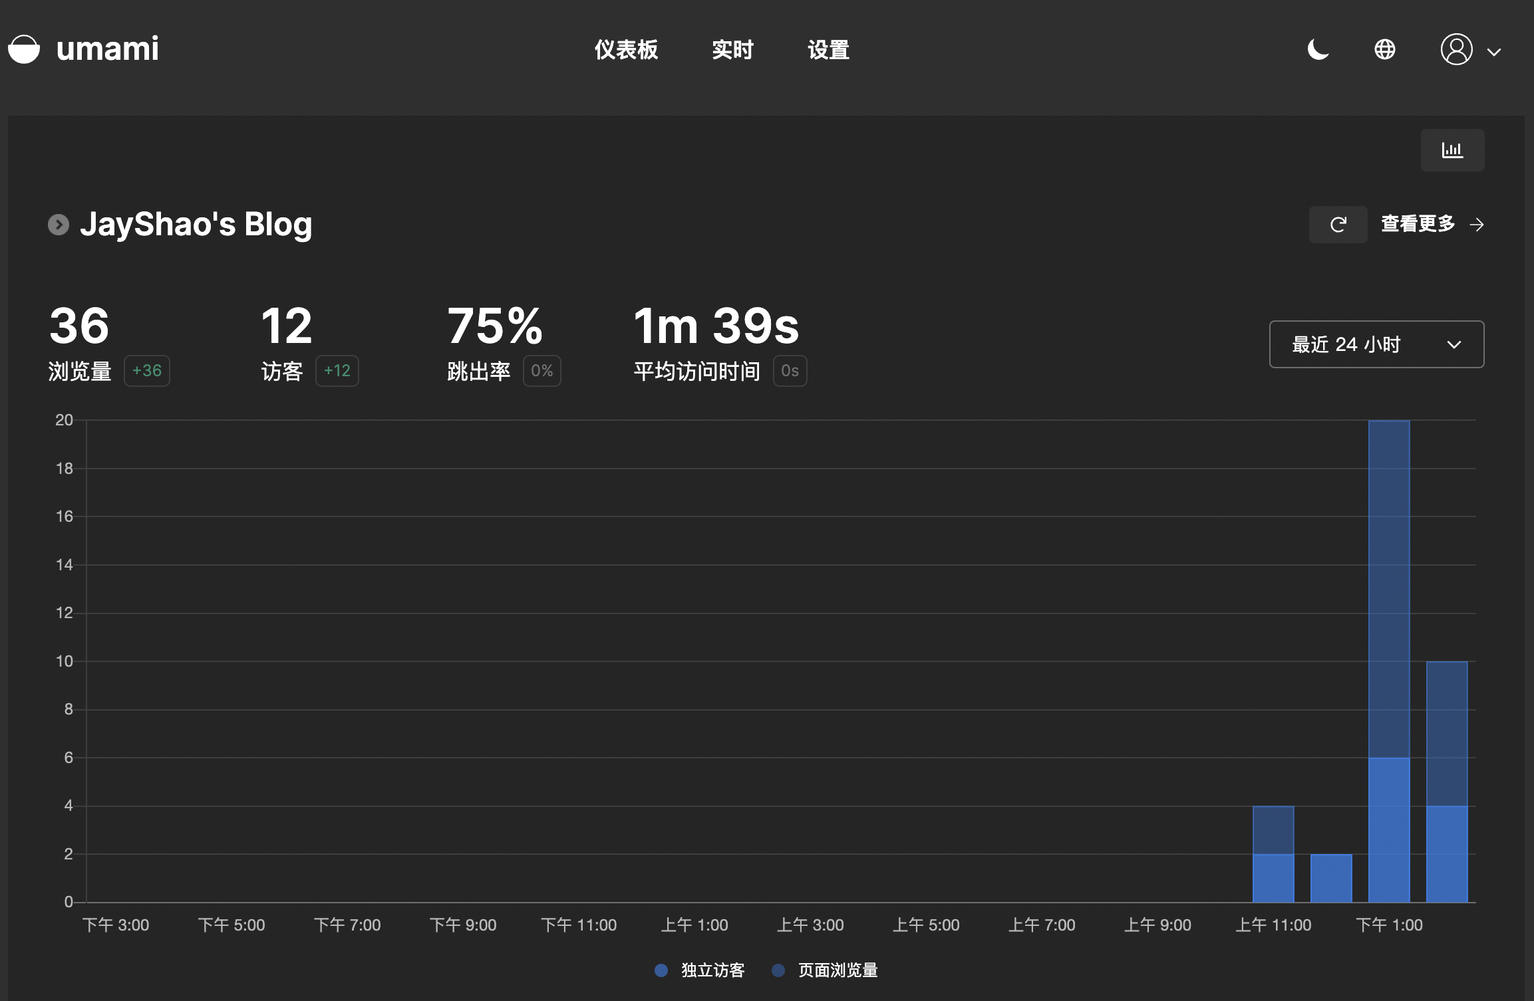This screenshot has height=1001, width=1534.
Task: Switch to the 实时 realtime tab
Action: (732, 50)
